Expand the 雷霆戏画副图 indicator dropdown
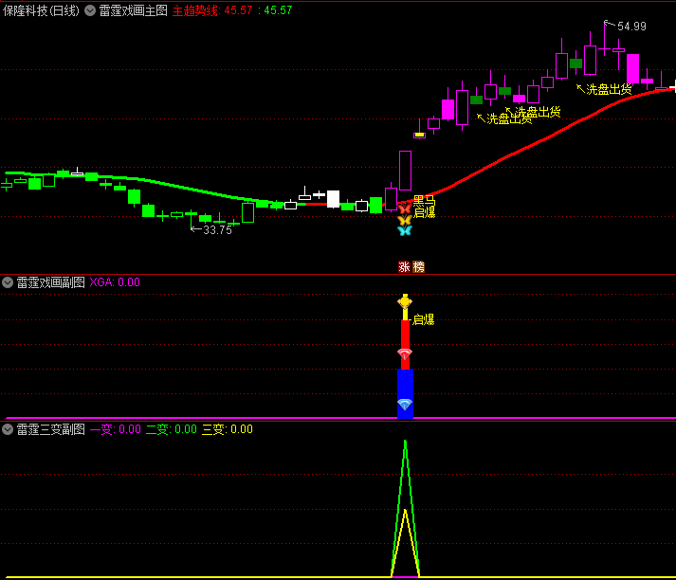 8,282
